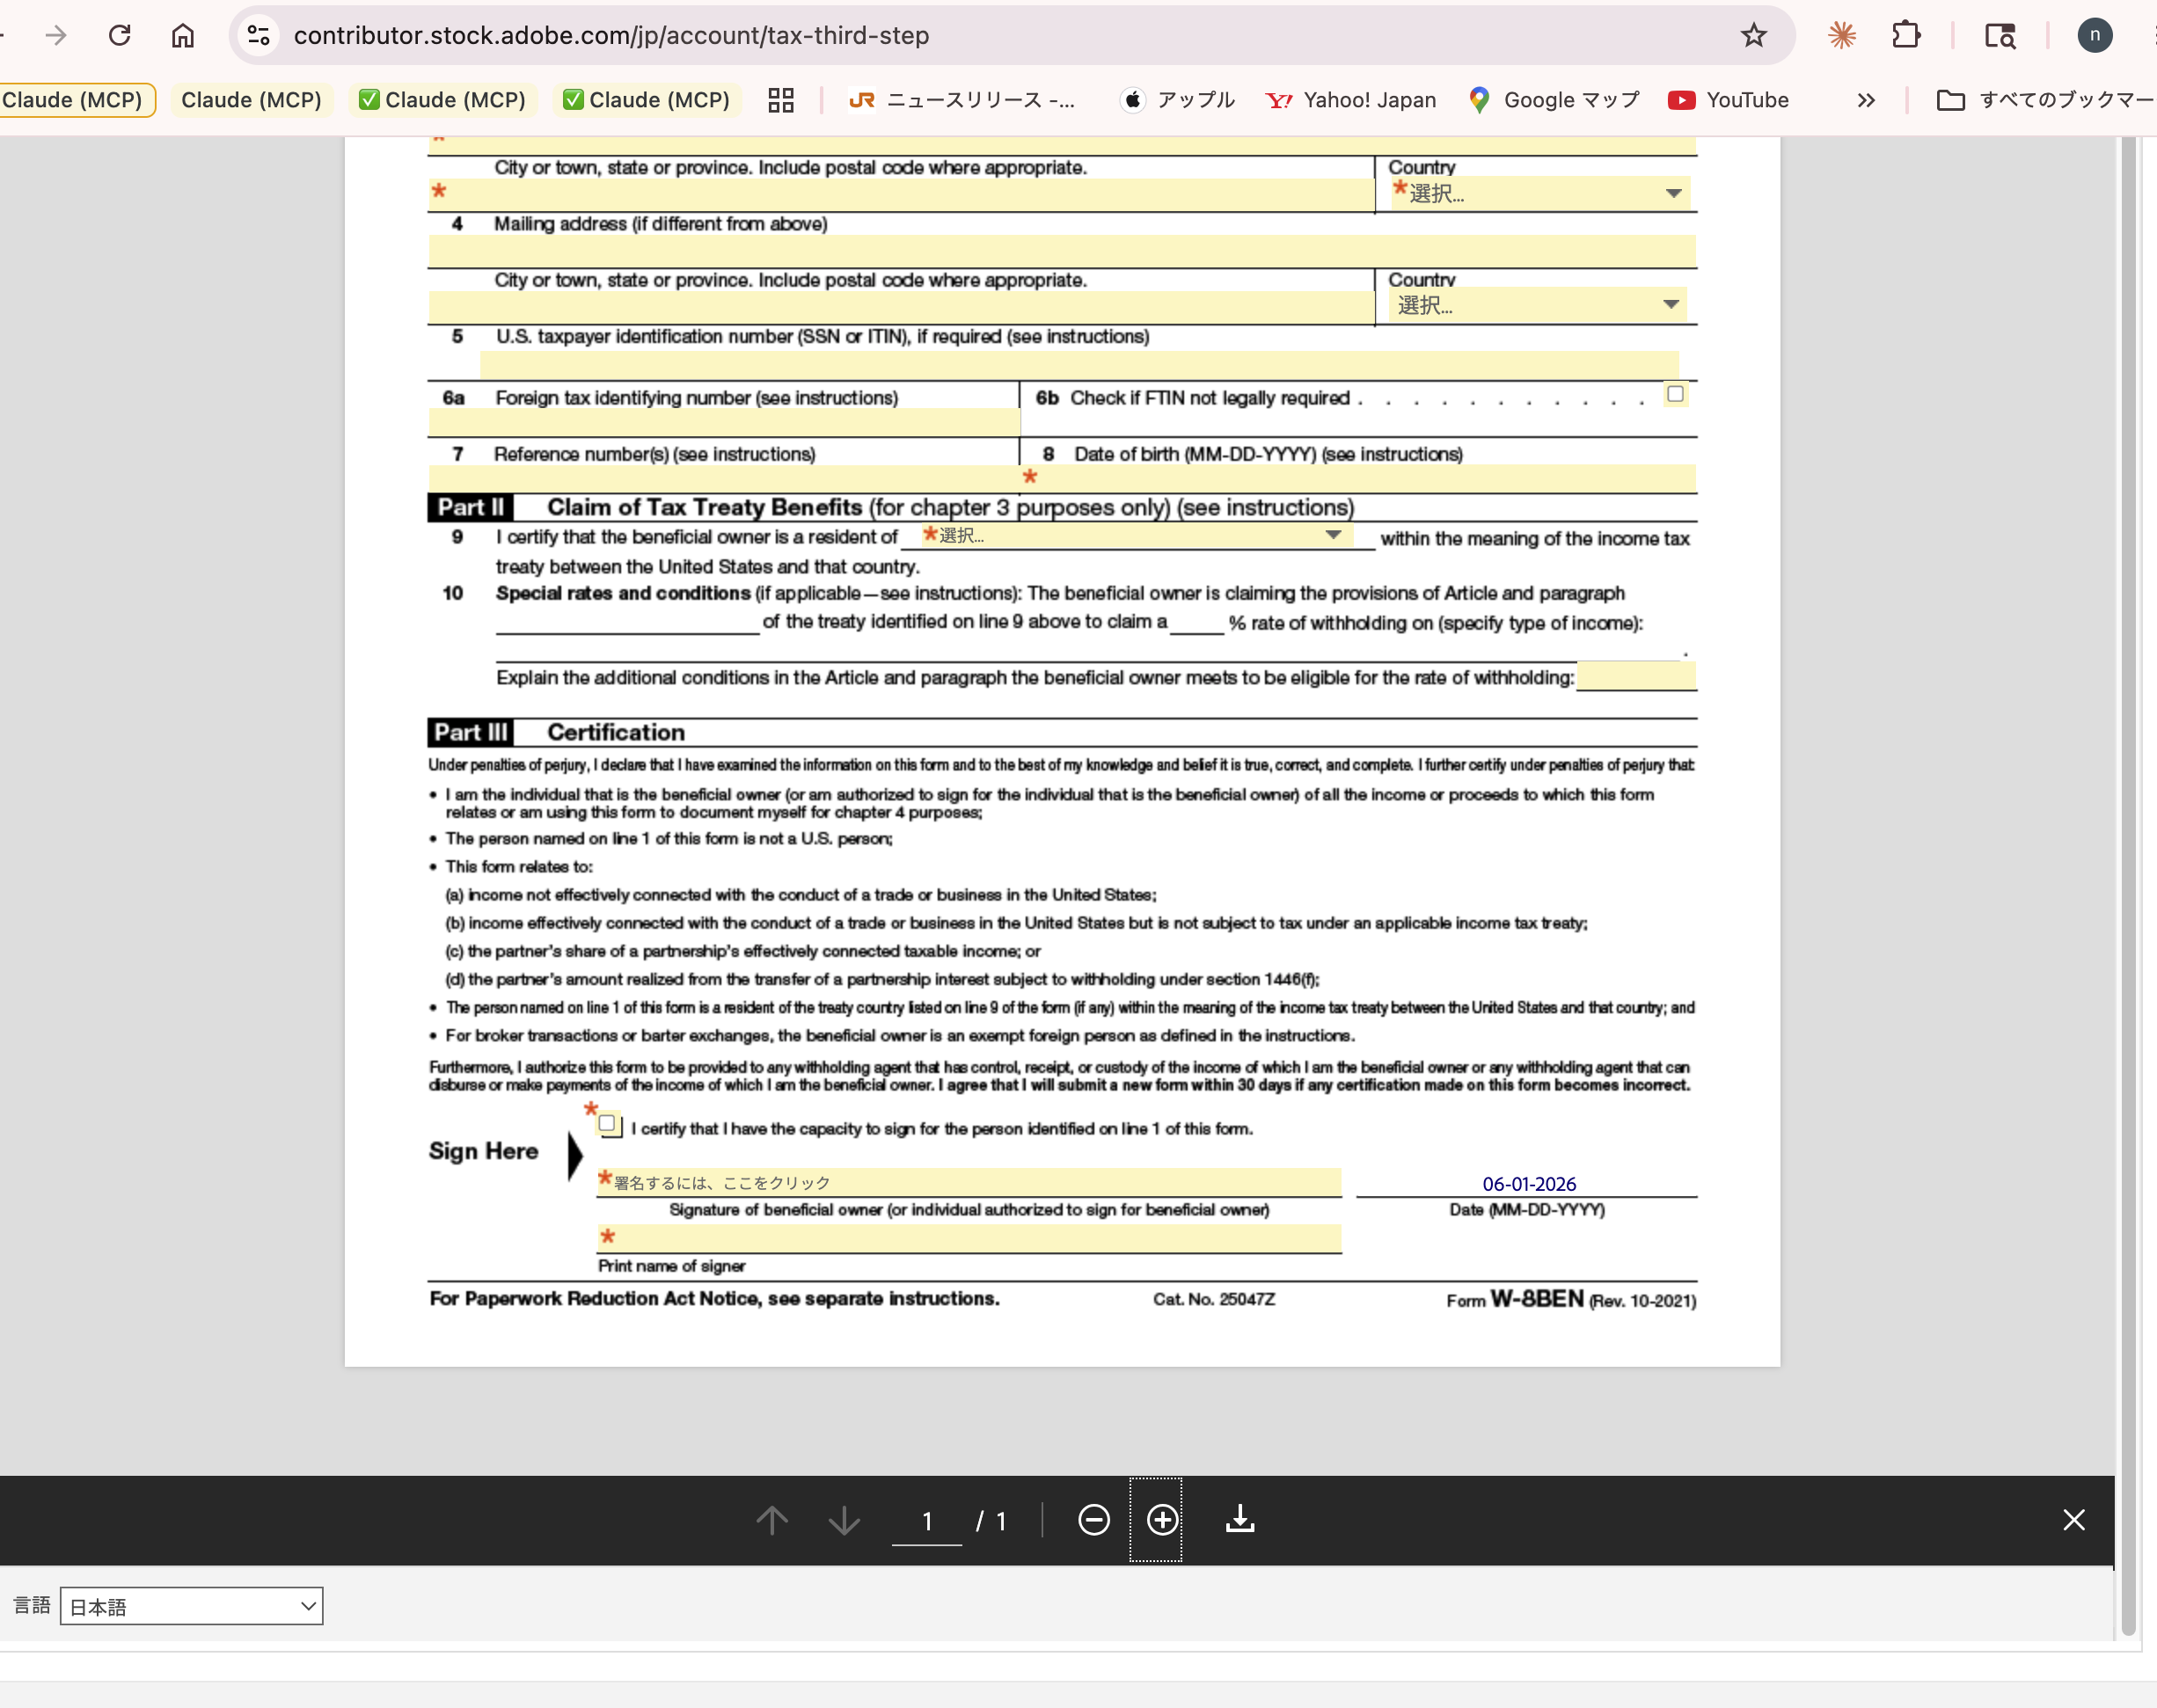Click the Mailing address field on line 4
Screen dimensions: 2157x1708
pyautogui.click(x=1062, y=250)
